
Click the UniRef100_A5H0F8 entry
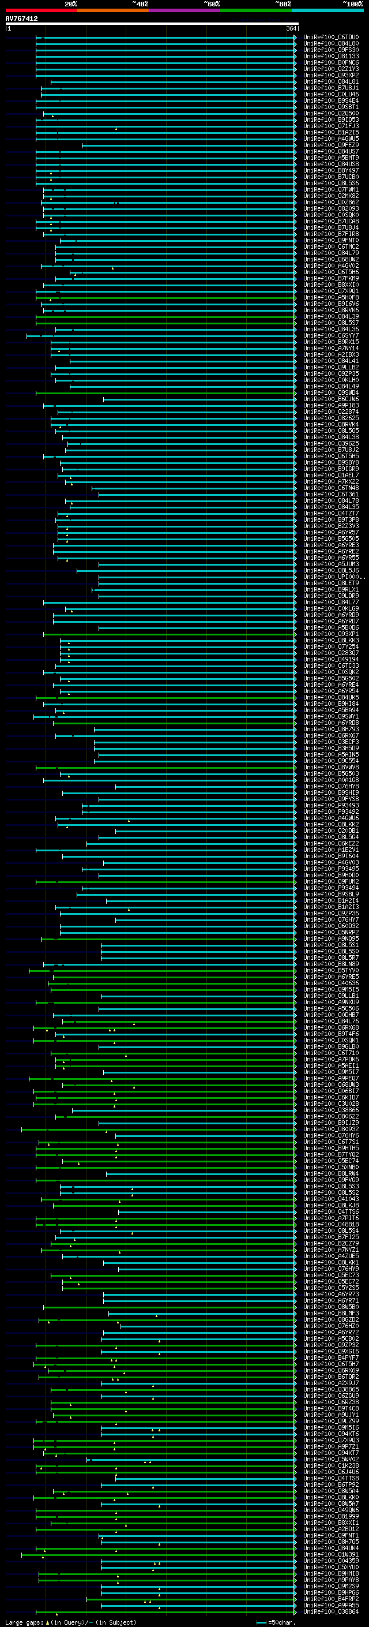(x=331, y=297)
